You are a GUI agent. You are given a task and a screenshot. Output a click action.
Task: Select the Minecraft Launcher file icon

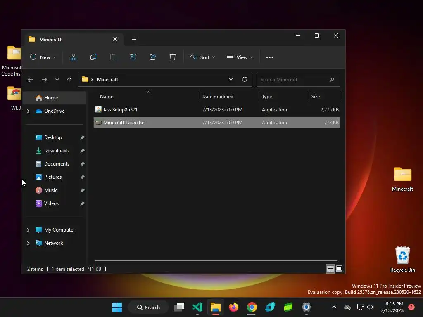click(98, 122)
